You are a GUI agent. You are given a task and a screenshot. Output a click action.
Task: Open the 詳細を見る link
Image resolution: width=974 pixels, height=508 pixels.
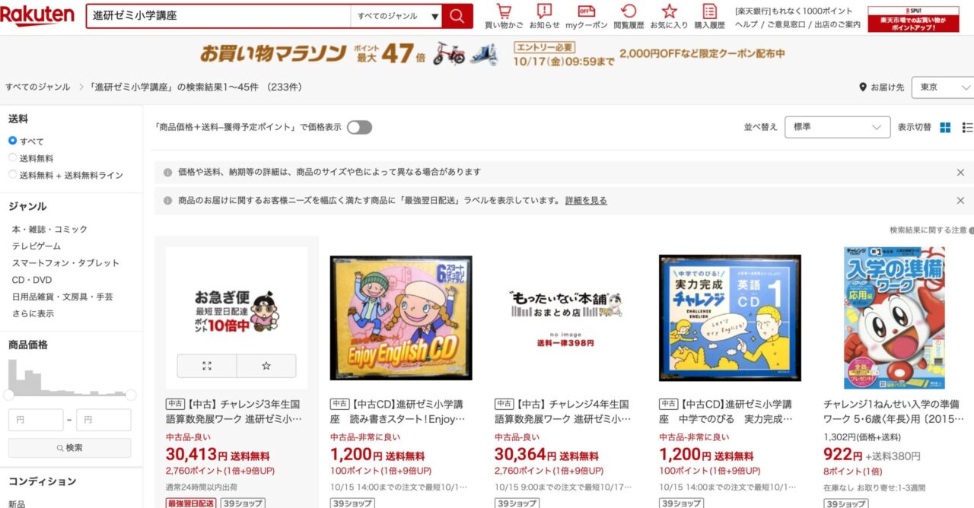586,201
